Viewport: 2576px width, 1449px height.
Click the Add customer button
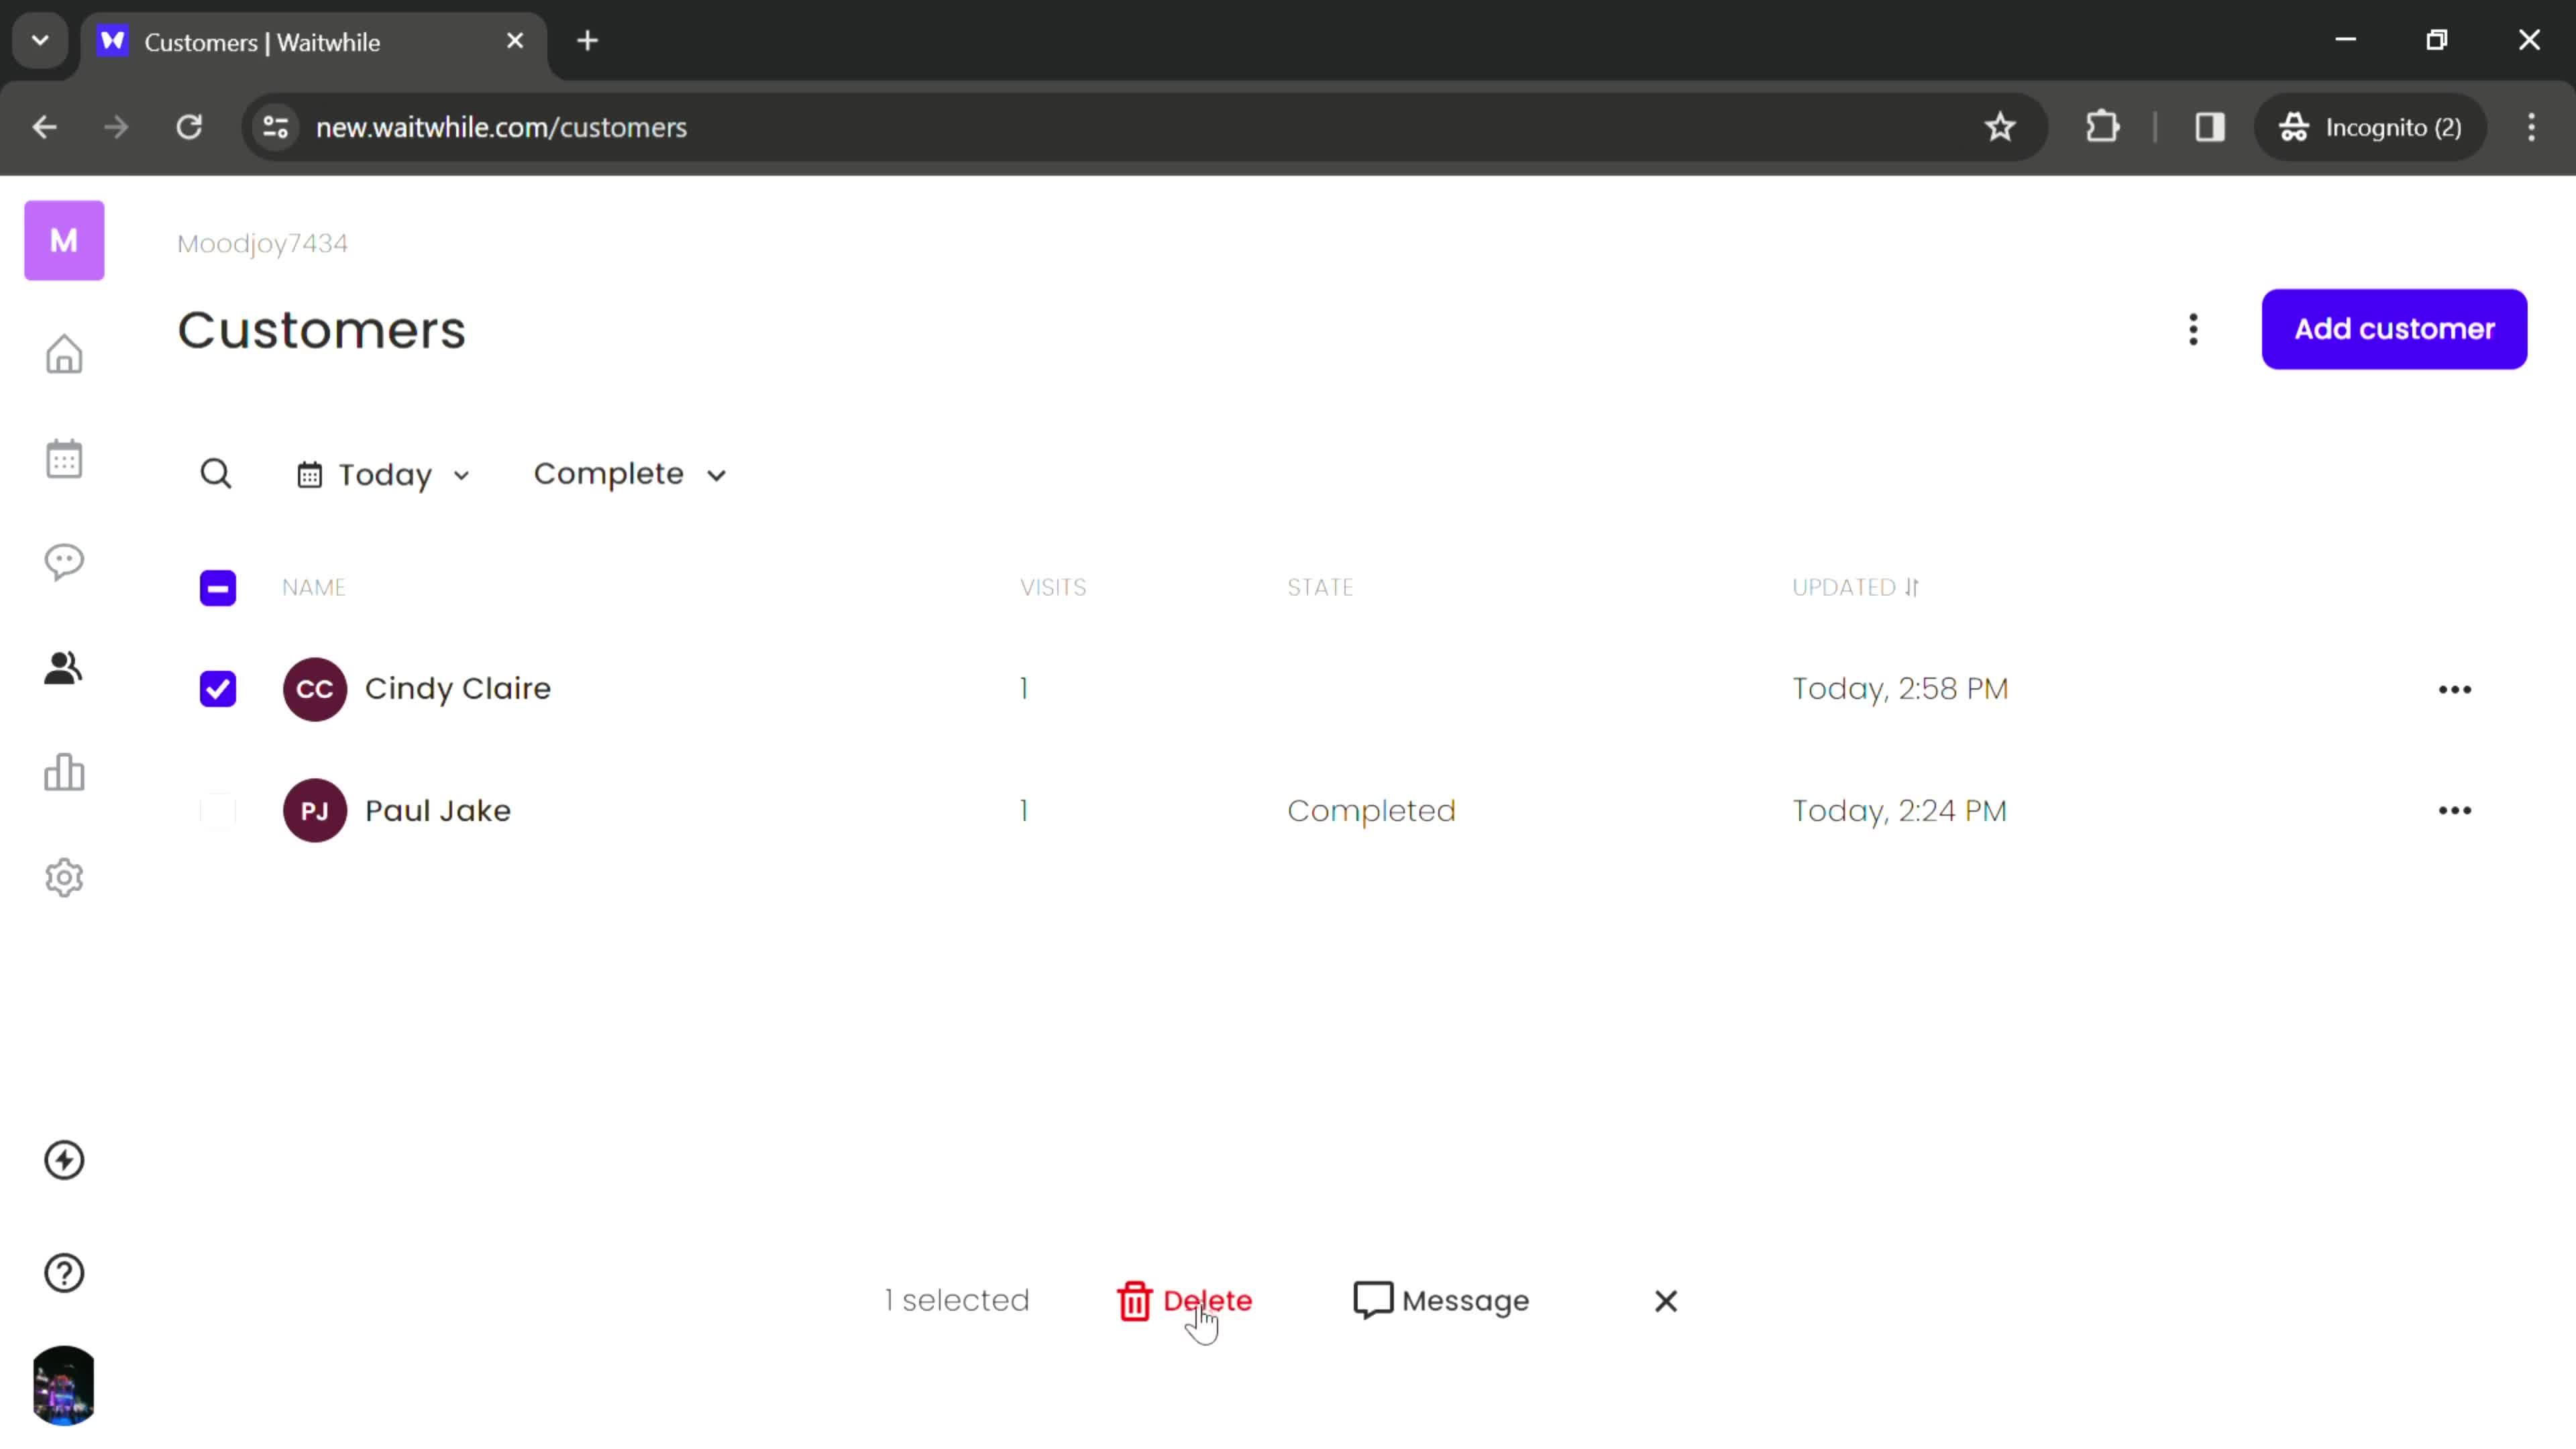pyautogui.click(x=2396, y=327)
